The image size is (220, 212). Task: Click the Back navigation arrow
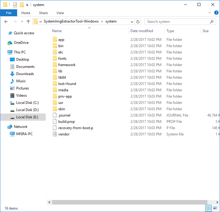coord(6,22)
